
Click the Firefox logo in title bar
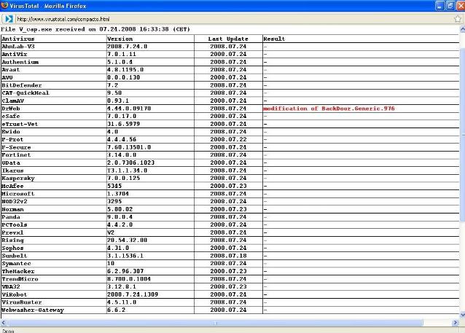point(4,5)
